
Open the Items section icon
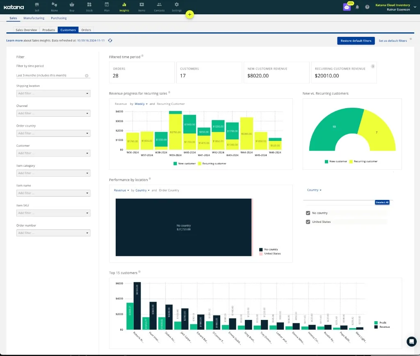tap(142, 7)
